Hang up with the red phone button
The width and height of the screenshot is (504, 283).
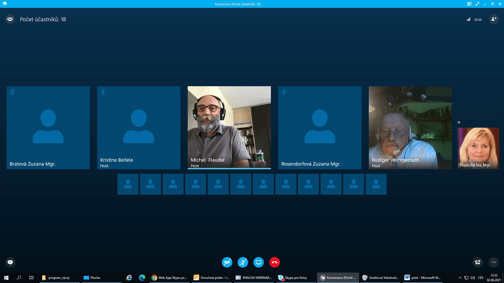pos(274,262)
